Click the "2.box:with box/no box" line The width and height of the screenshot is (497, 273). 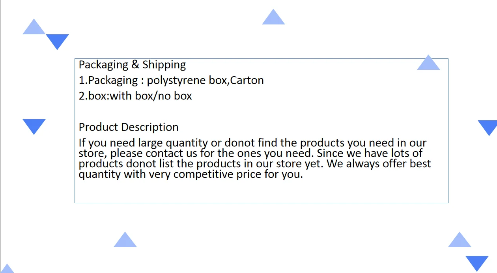135,96
